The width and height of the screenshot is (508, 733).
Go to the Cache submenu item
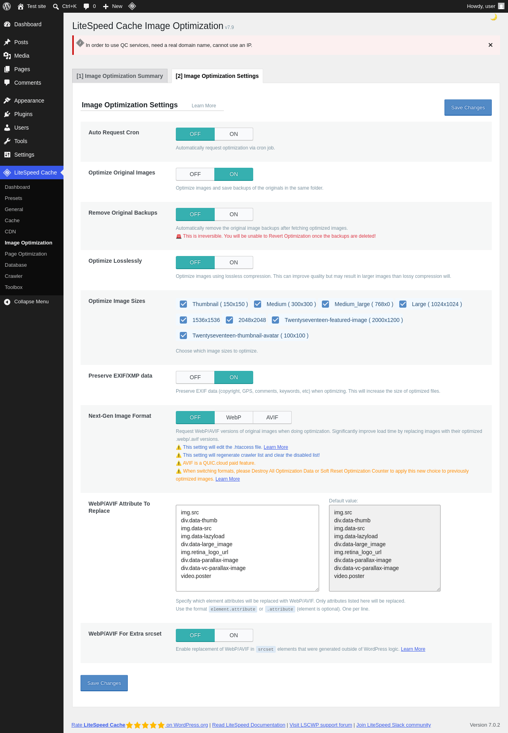[12, 221]
